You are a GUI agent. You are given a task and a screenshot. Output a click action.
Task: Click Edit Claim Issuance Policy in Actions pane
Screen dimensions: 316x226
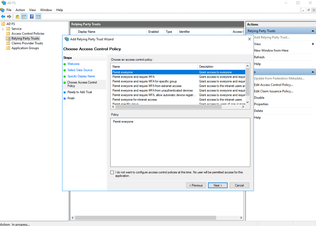273,91
